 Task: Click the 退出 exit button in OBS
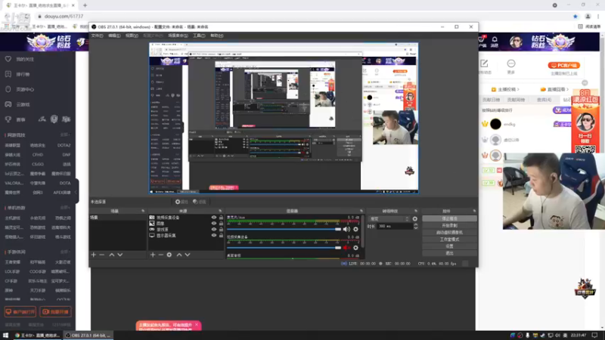pos(449,253)
